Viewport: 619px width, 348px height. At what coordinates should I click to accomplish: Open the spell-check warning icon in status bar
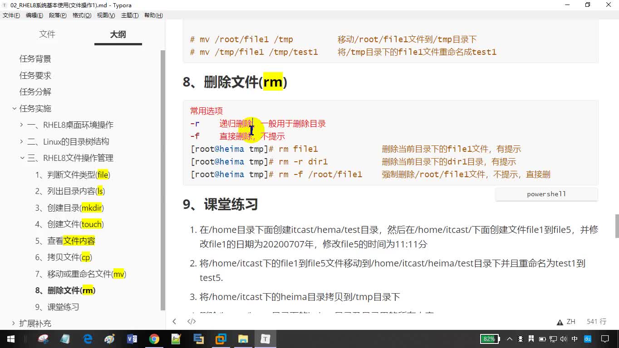pos(560,322)
